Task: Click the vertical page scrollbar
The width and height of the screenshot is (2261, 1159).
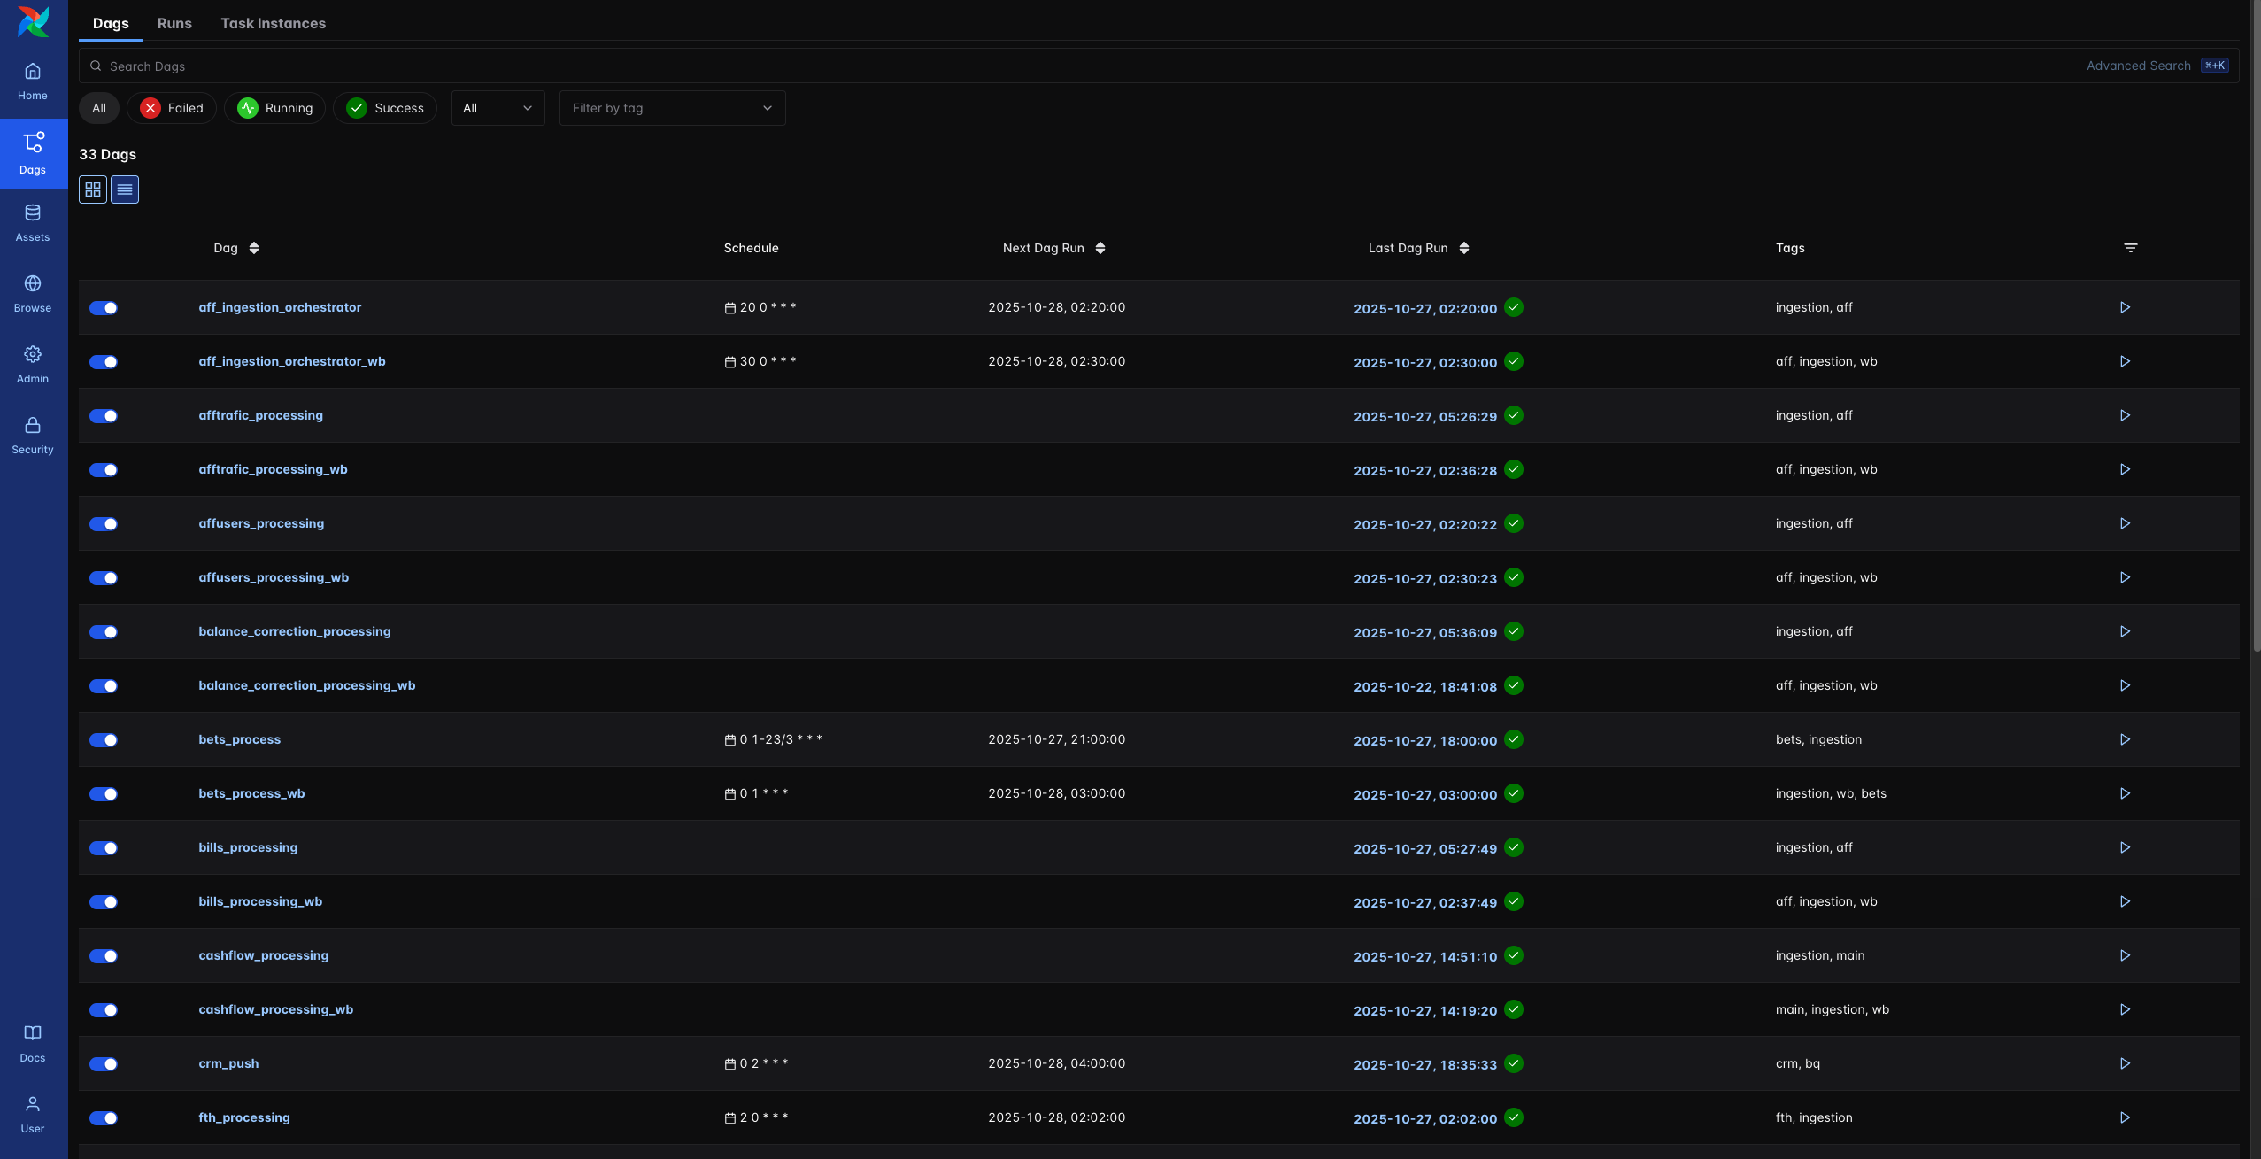Action: (x=2257, y=328)
